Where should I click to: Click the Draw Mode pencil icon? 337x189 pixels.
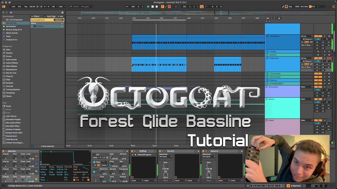tap(283, 7)
